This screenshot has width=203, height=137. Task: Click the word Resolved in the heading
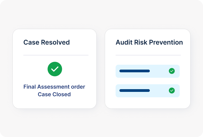coord(58,42)
